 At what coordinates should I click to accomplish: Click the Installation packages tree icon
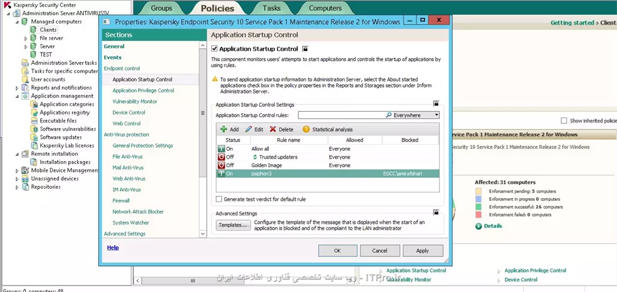pyautogui.click(x=34, y=162)
